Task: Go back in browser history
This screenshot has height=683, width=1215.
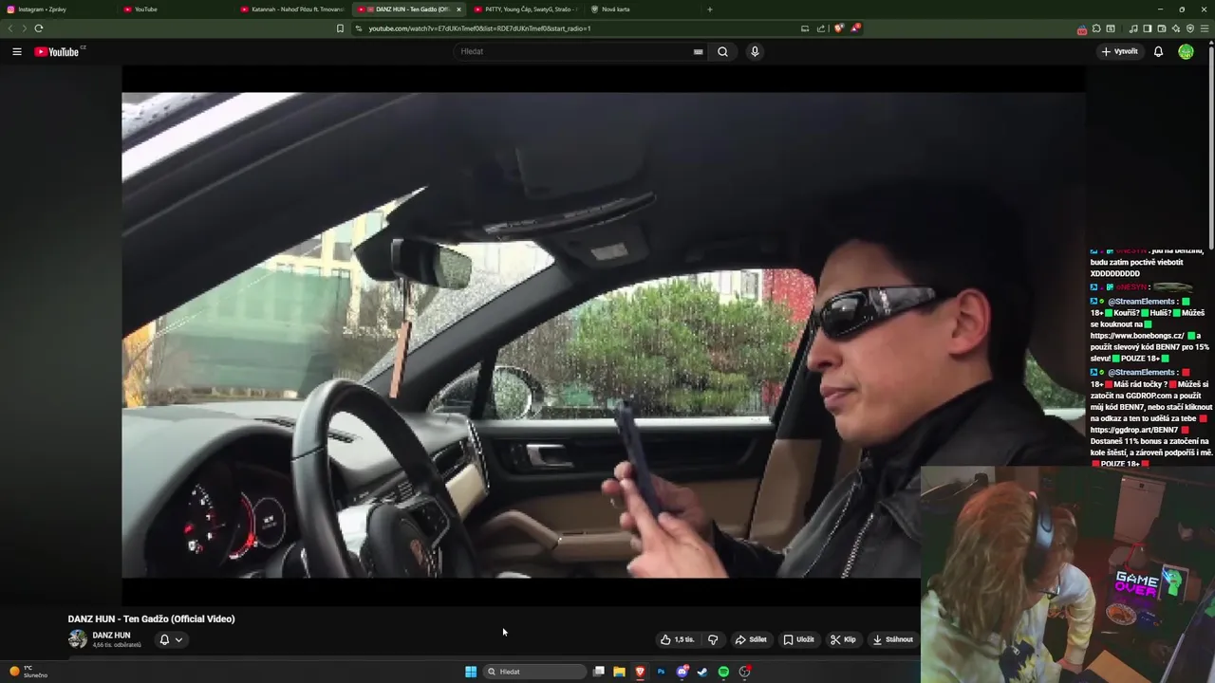Action: click(10, 28)
